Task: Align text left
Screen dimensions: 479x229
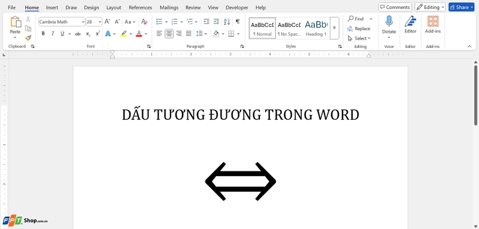Action: pyautogui.click(x=159, y=34)
